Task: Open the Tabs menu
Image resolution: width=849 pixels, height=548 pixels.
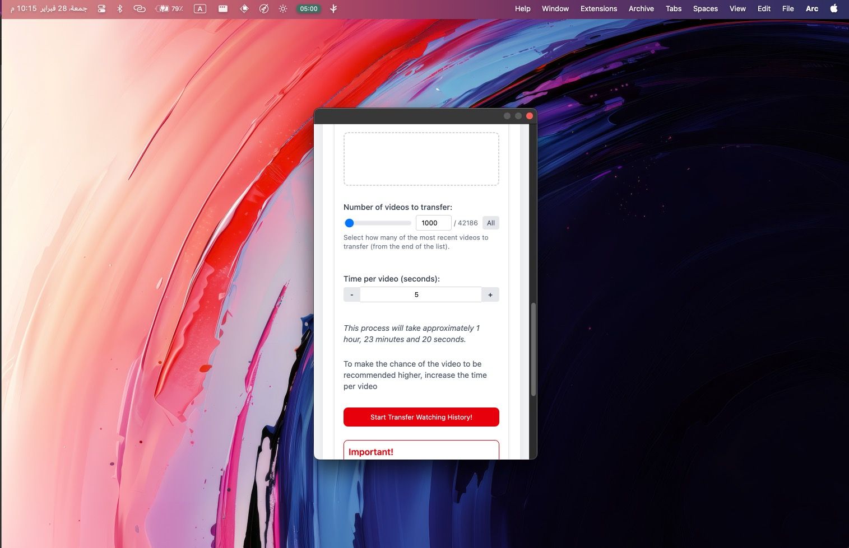Action: point(674,8)
